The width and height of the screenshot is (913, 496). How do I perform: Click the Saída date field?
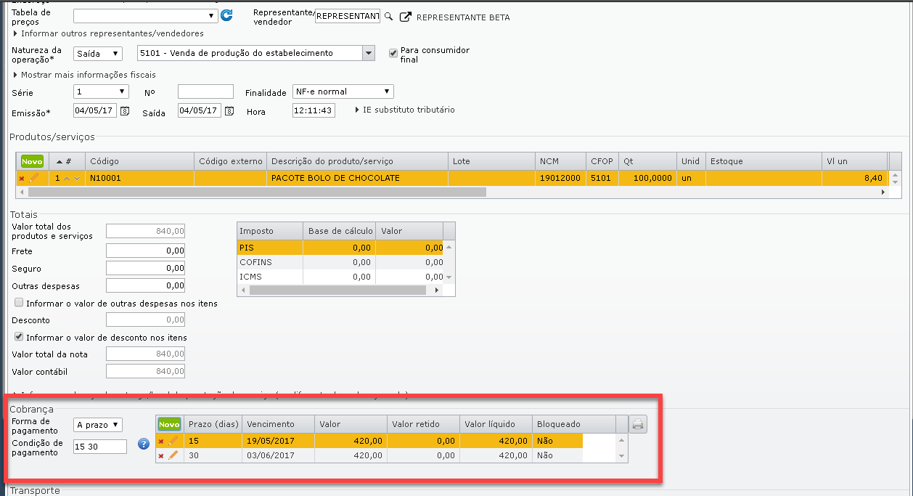click(x=200, y=111)
